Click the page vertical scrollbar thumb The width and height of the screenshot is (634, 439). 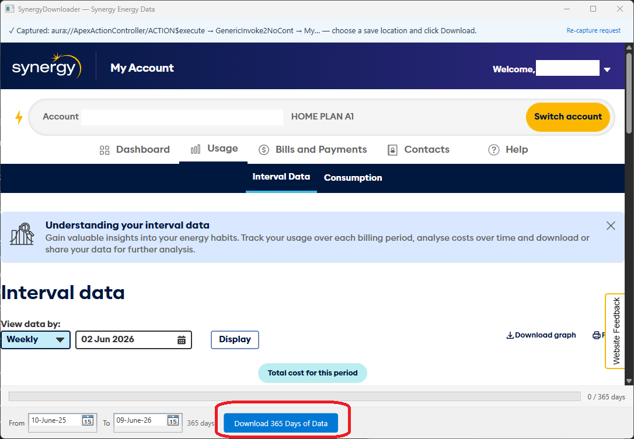pyautogui.click(x=629, y=92)
